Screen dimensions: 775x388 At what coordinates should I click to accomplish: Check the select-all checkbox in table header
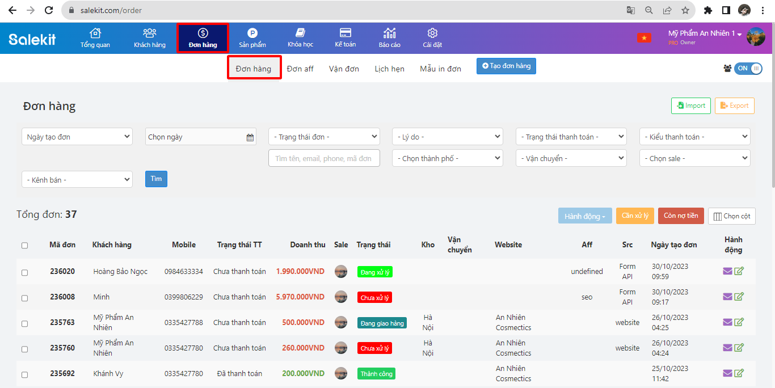(x=24, y=246)
